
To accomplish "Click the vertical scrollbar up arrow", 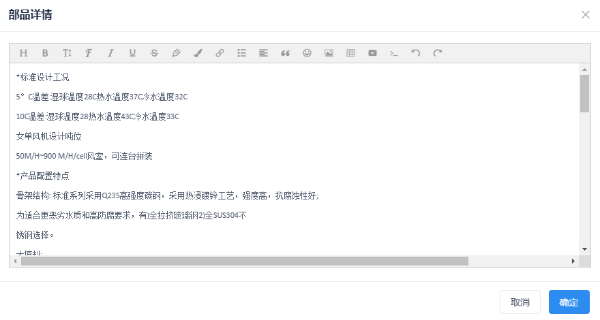I will point(584,69).
